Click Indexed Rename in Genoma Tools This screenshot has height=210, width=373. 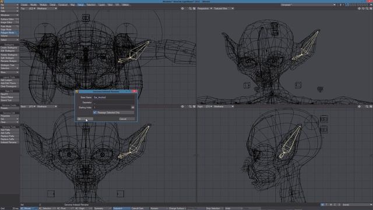click(9, 142)
